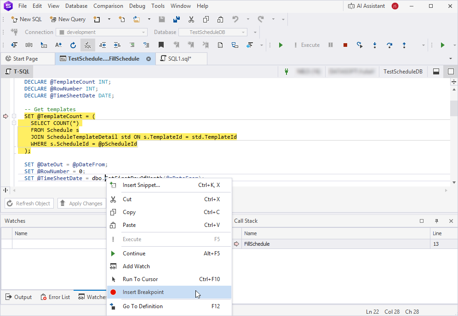
Task: Toggle the SQL mode toolbar button
Action: [87, 45]
